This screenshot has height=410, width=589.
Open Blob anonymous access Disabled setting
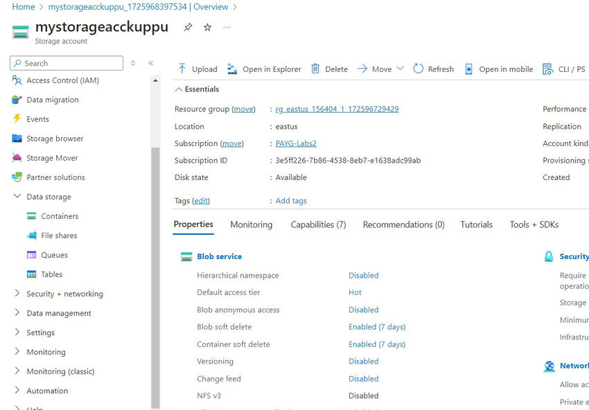pos(363,310)
